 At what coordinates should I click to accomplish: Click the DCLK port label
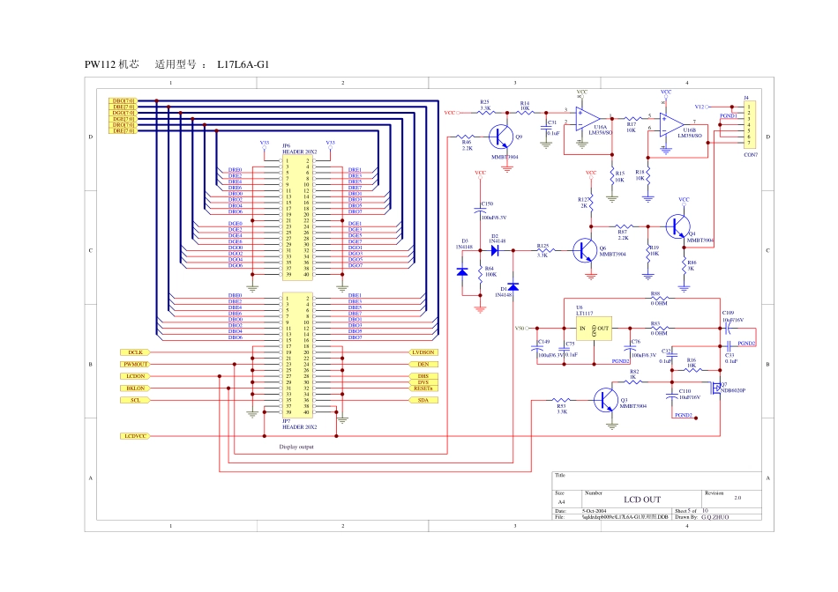pyautogui.click(x=136, y=351)
